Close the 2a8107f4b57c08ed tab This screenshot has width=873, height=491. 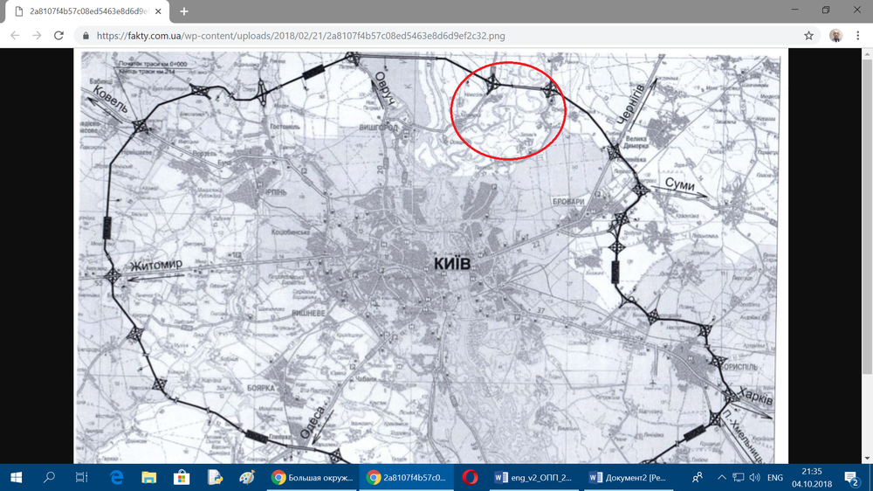click(x=159, y=11)
